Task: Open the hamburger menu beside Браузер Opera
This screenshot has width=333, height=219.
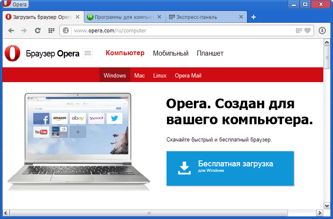Action: [88, 53]
